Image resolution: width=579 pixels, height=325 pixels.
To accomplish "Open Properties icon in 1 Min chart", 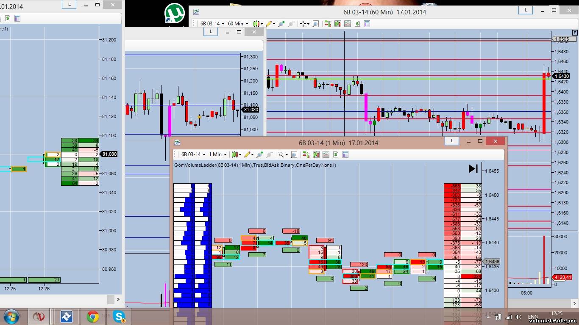I will [x=345, y=154].
